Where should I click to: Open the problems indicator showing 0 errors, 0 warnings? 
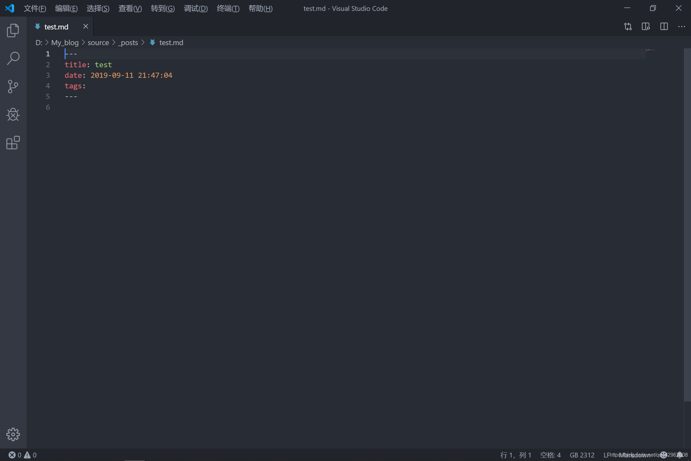point(22,455)
